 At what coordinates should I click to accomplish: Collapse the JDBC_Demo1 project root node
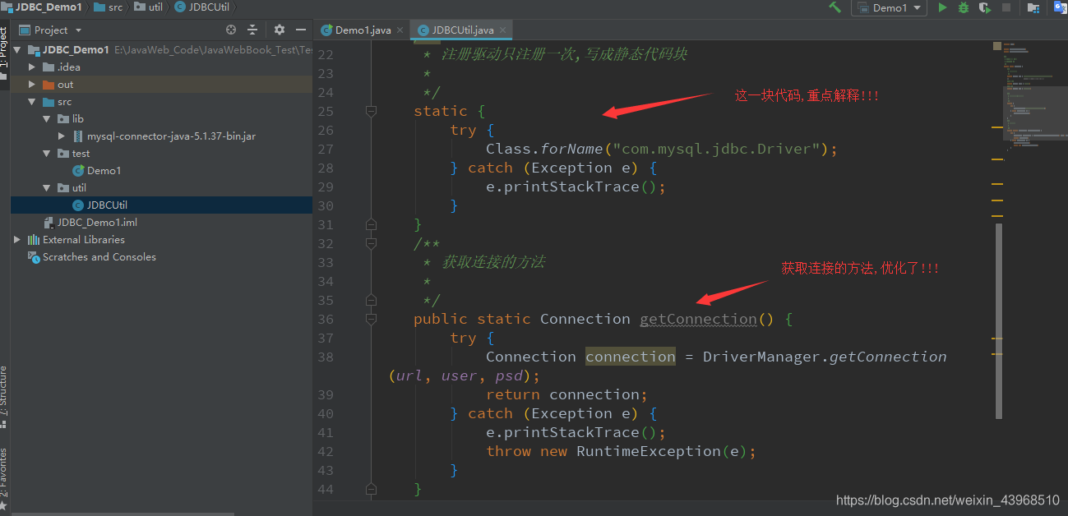point(18,50)
